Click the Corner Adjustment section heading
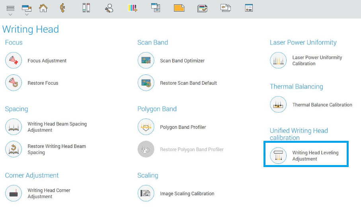The width and height of the screenshot is (361, 212). pyautogui.click(x=32, y=176)
